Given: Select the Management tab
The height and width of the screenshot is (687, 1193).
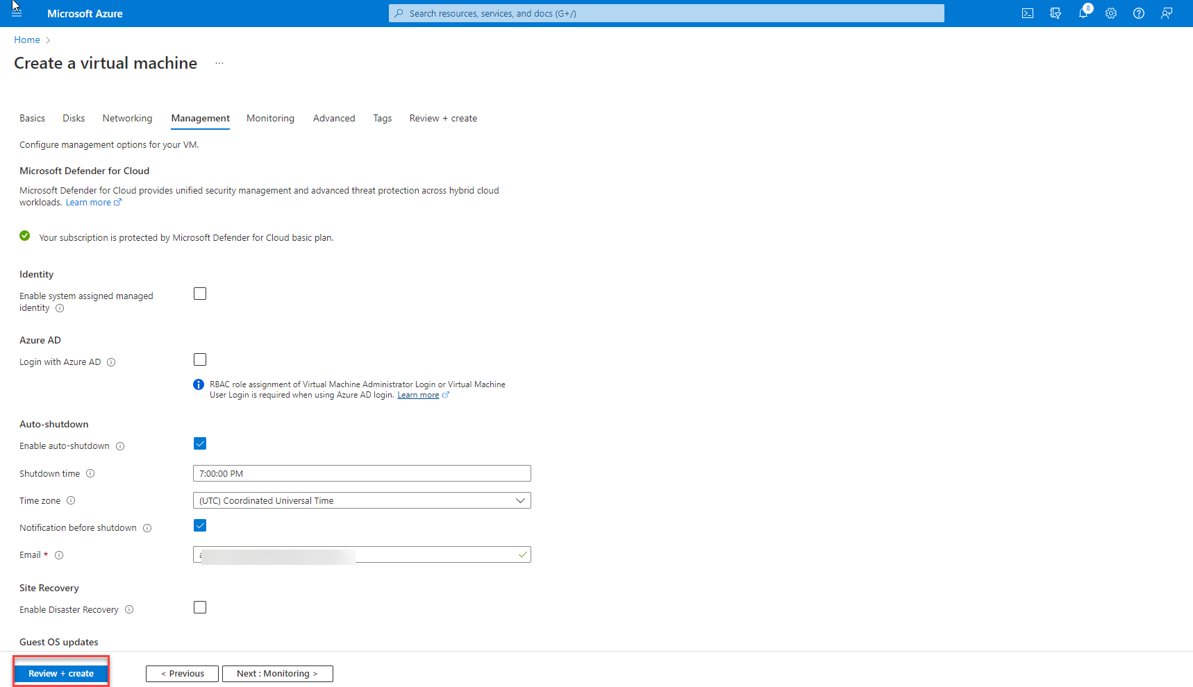Looking at the screenshot, I should tap(201, 119).
